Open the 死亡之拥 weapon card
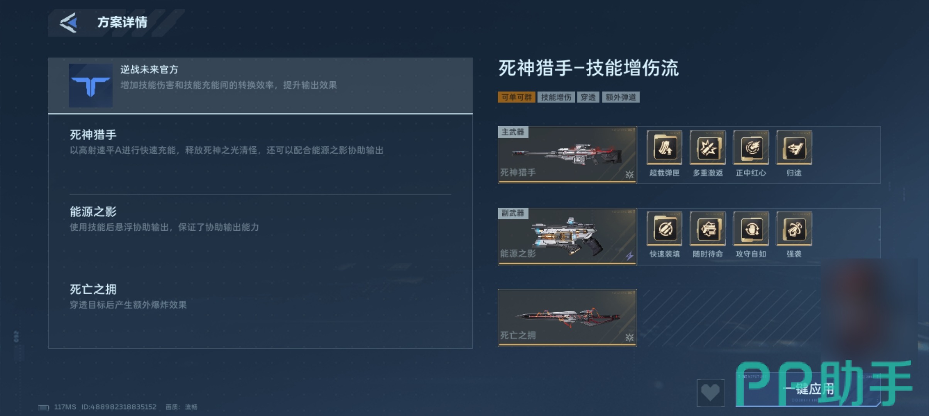The height and width of the screenshot is (416, 929). coord(567,318)
